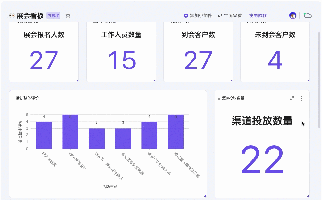This screenshot has width=322, height=200.
Task: Click the eyes emoji beside dashboard title
Action: [x=12, y=15]
